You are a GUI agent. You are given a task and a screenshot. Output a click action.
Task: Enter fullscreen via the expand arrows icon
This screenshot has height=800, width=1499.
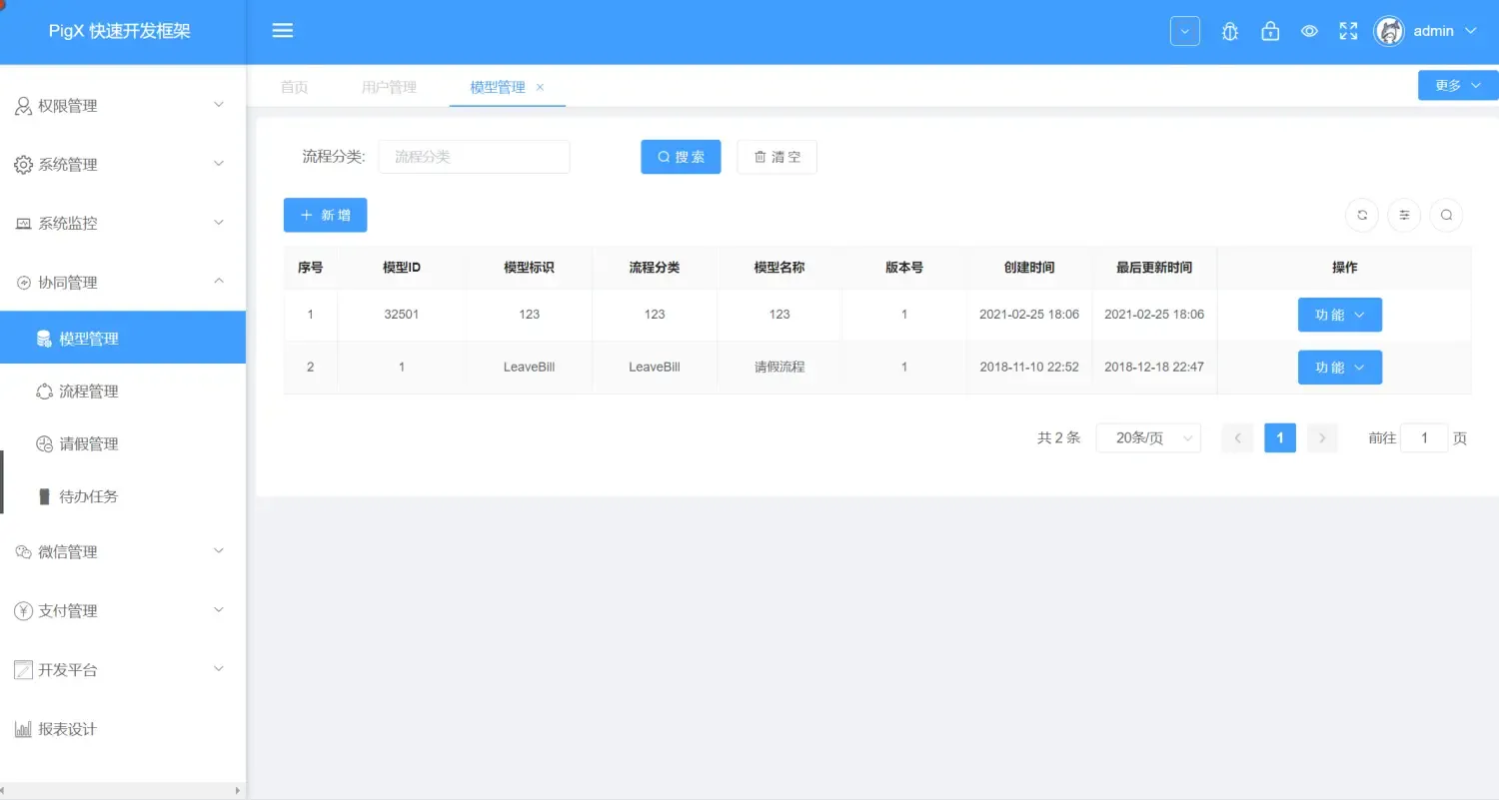click(x=1348, y=31)
